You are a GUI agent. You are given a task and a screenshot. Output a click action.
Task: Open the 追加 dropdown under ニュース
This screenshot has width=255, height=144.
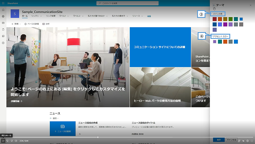click(54, 118)
